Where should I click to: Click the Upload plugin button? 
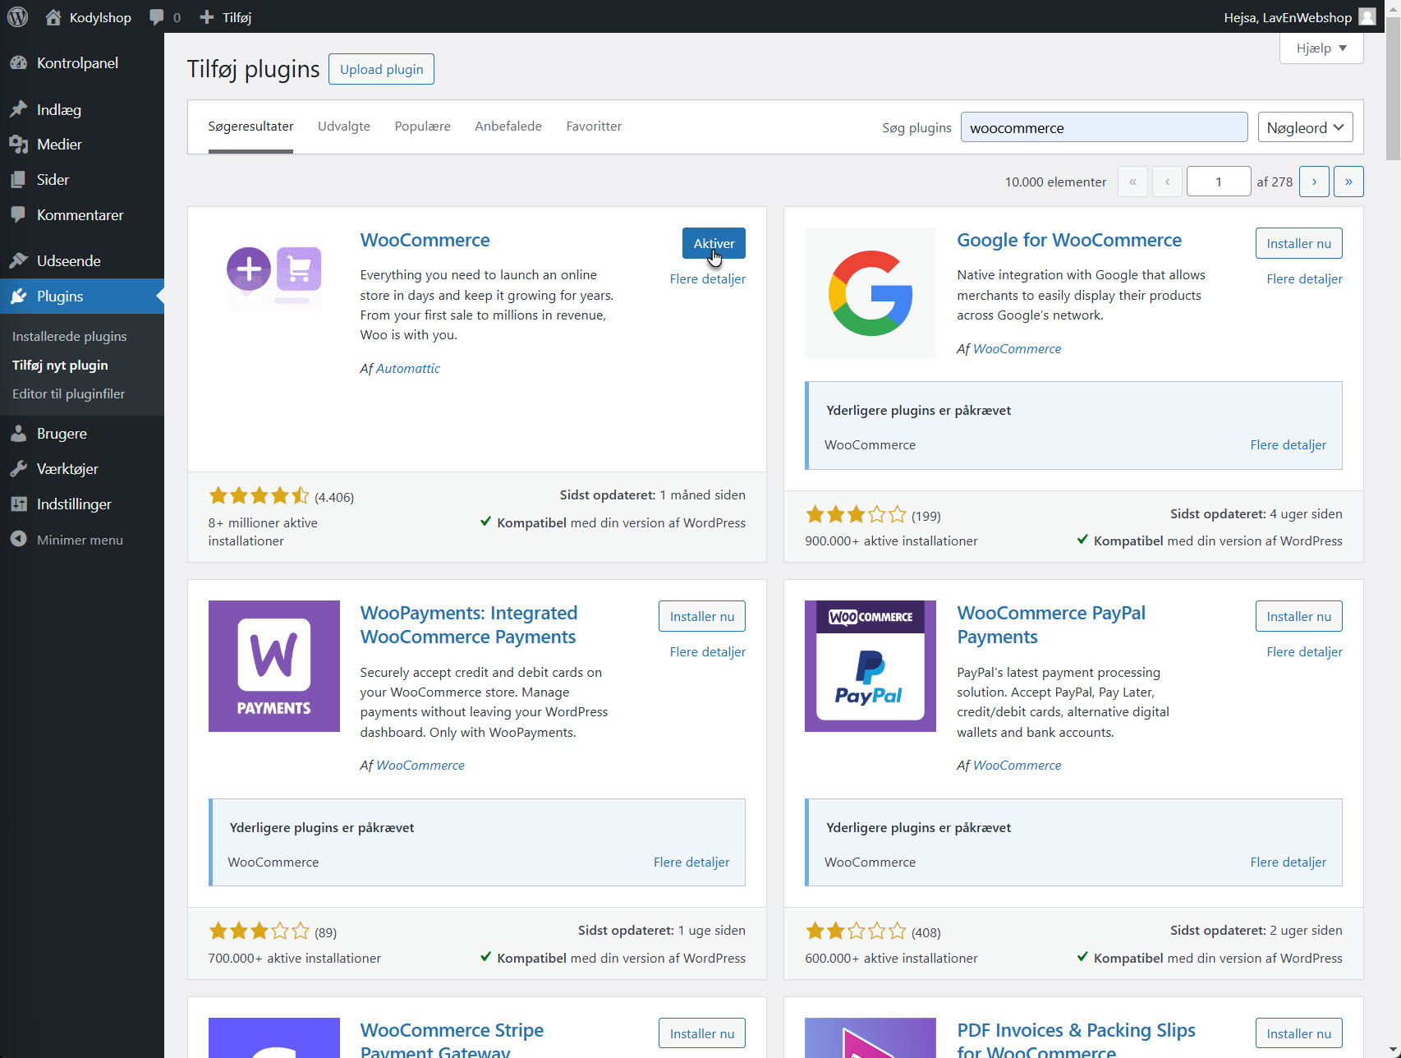coord(381,69)
